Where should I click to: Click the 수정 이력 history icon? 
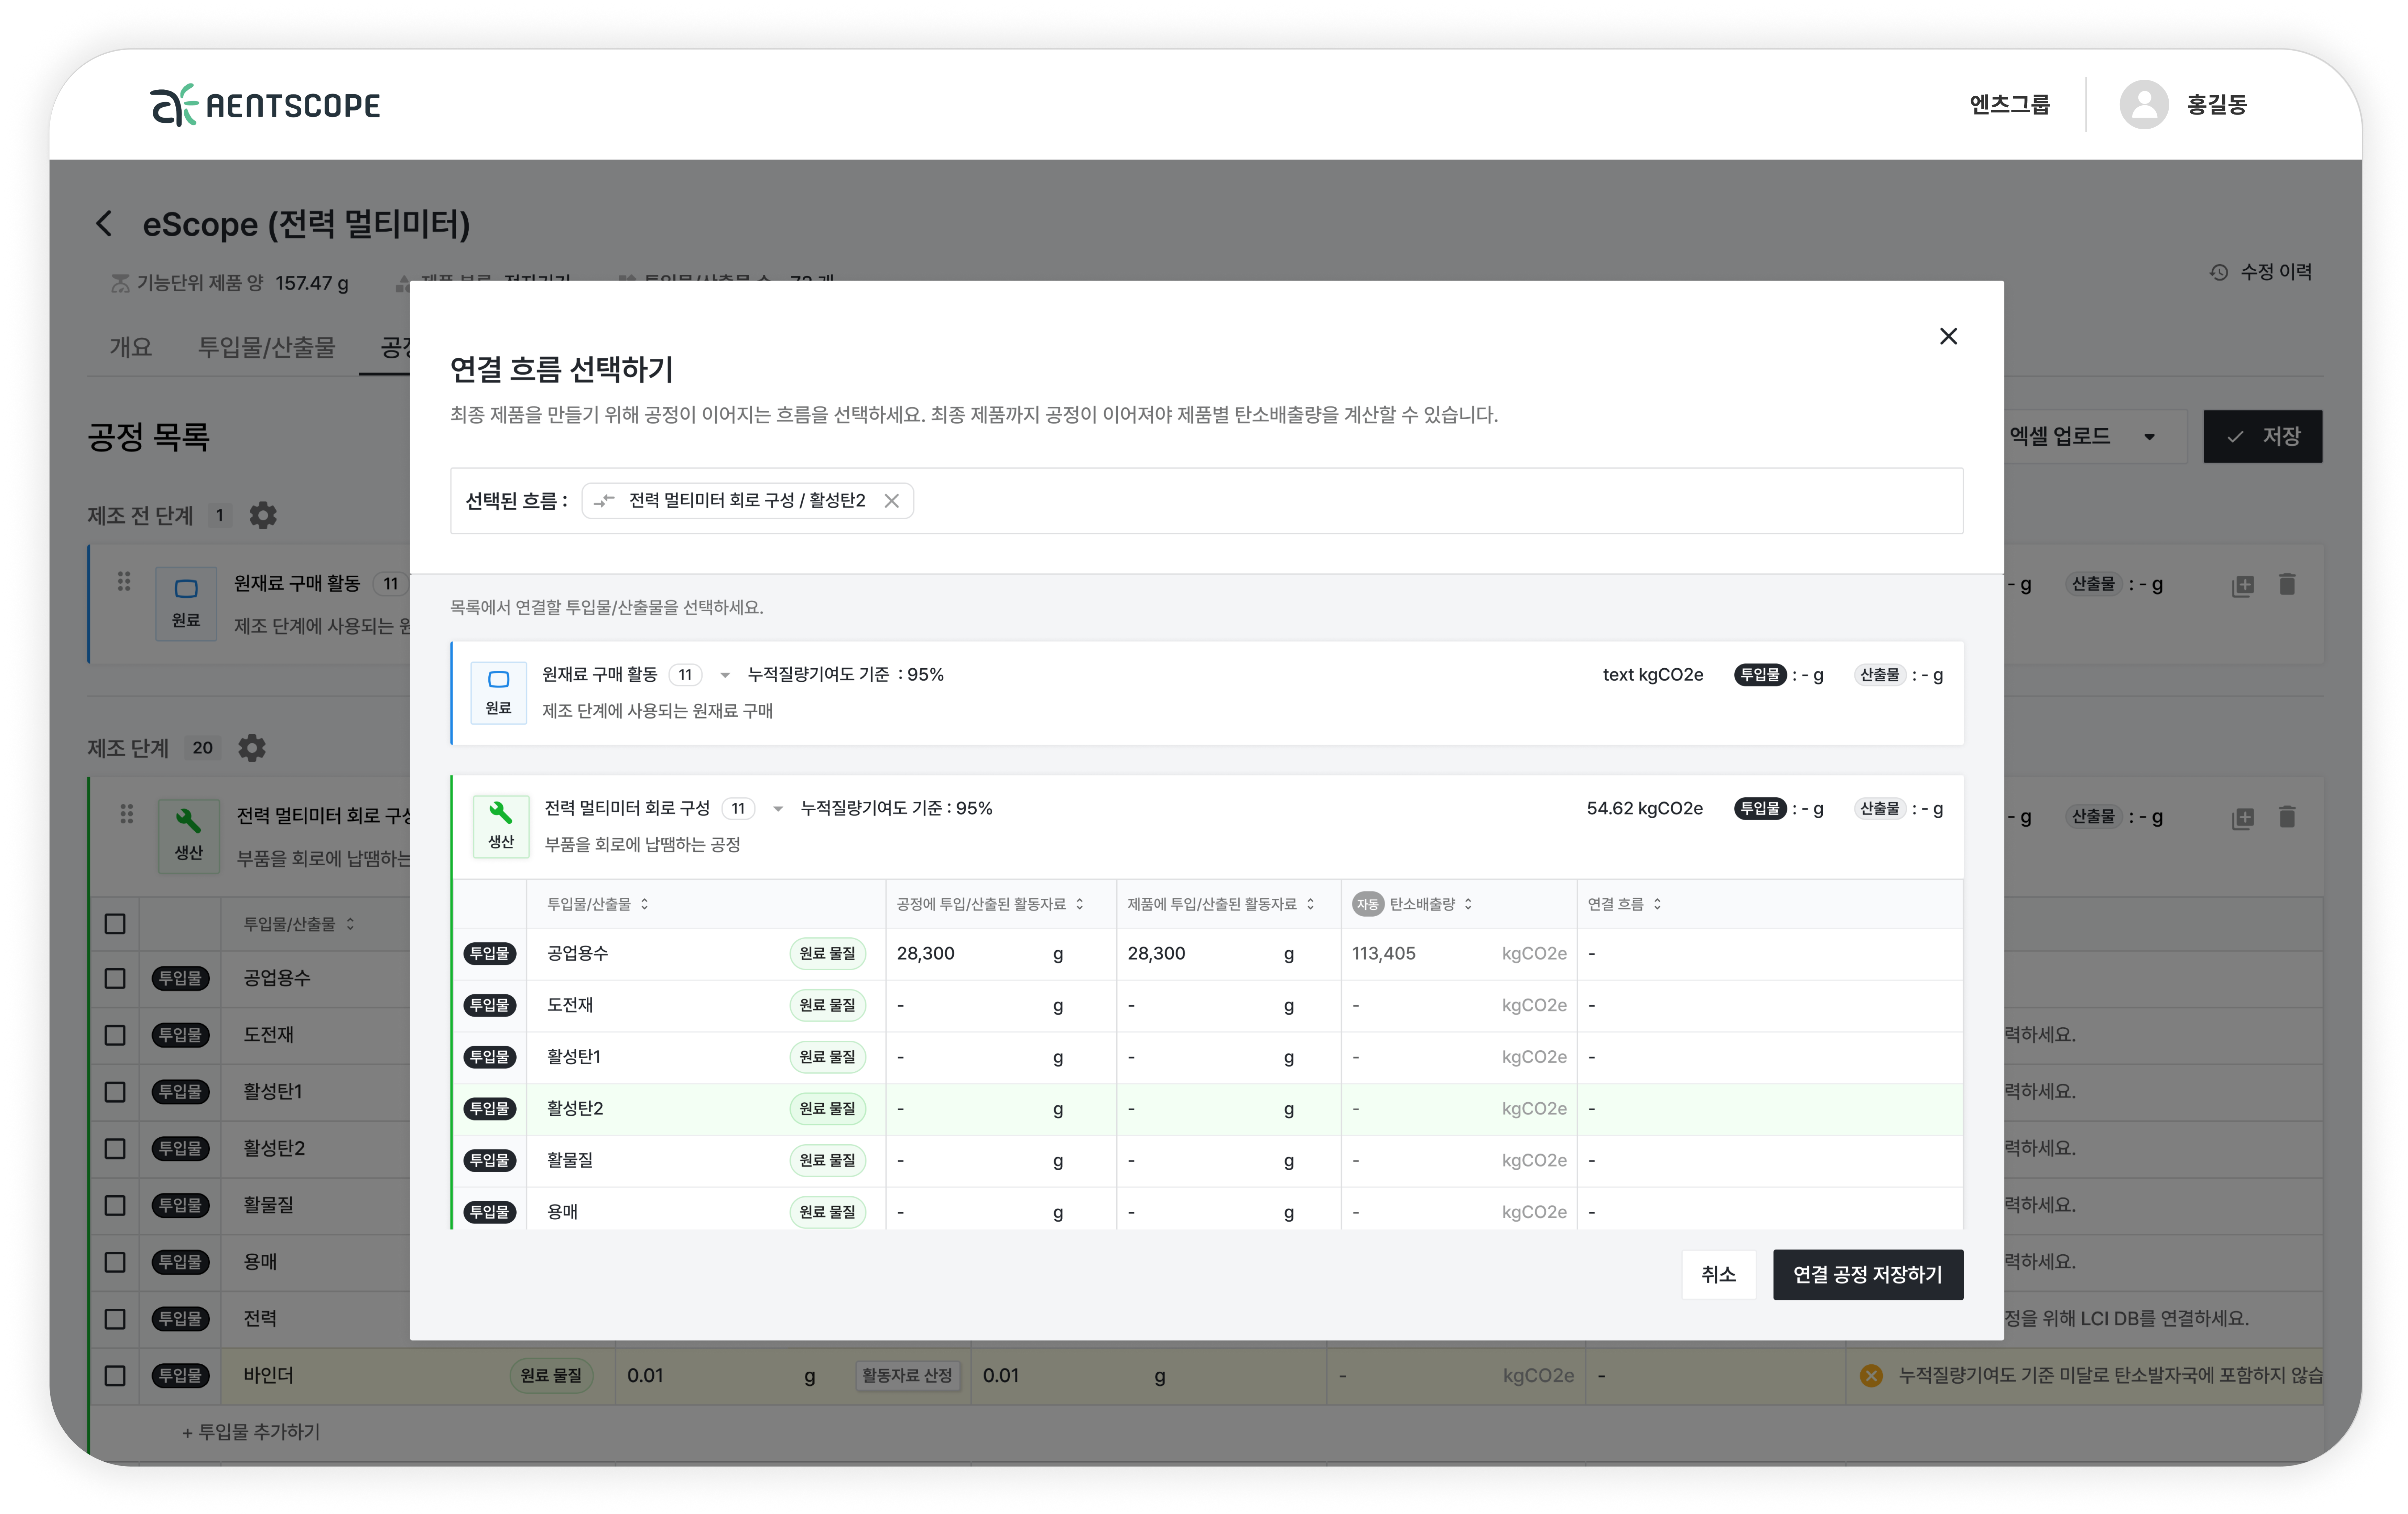click(2218, 272)
